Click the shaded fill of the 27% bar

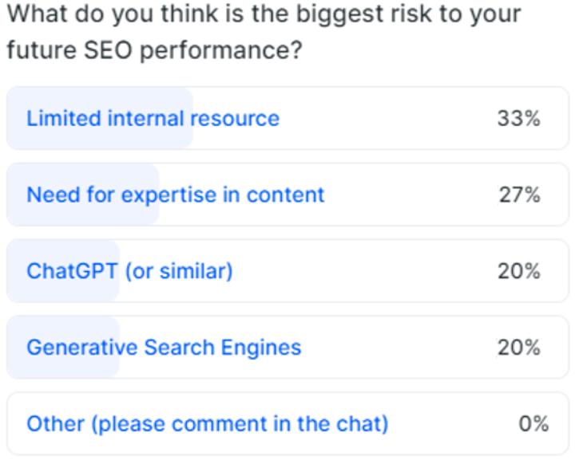(x=83, y=195)
